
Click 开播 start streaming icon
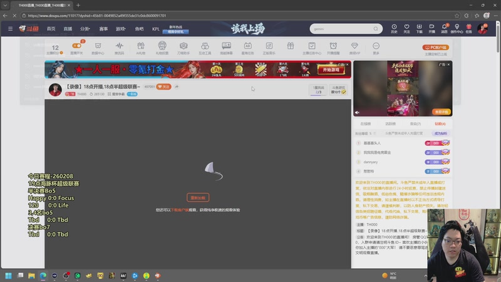click(x=431, y=28)
